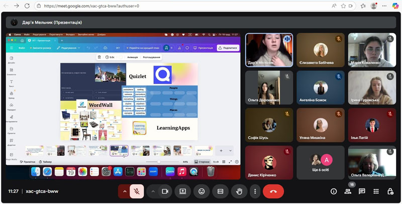Viewport: 402px width, 204px height.
Task: Open the activities grid icon
Action: tap(376, 191)
